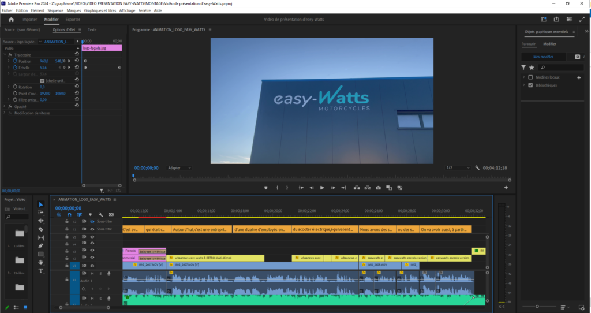Toggle Linked Selection in timeline
This screenshot has height=313, width=591.
(x=80, y=215)
